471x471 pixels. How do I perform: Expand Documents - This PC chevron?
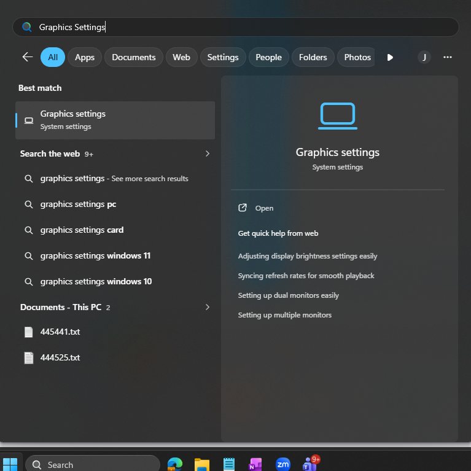click(208, 307)
